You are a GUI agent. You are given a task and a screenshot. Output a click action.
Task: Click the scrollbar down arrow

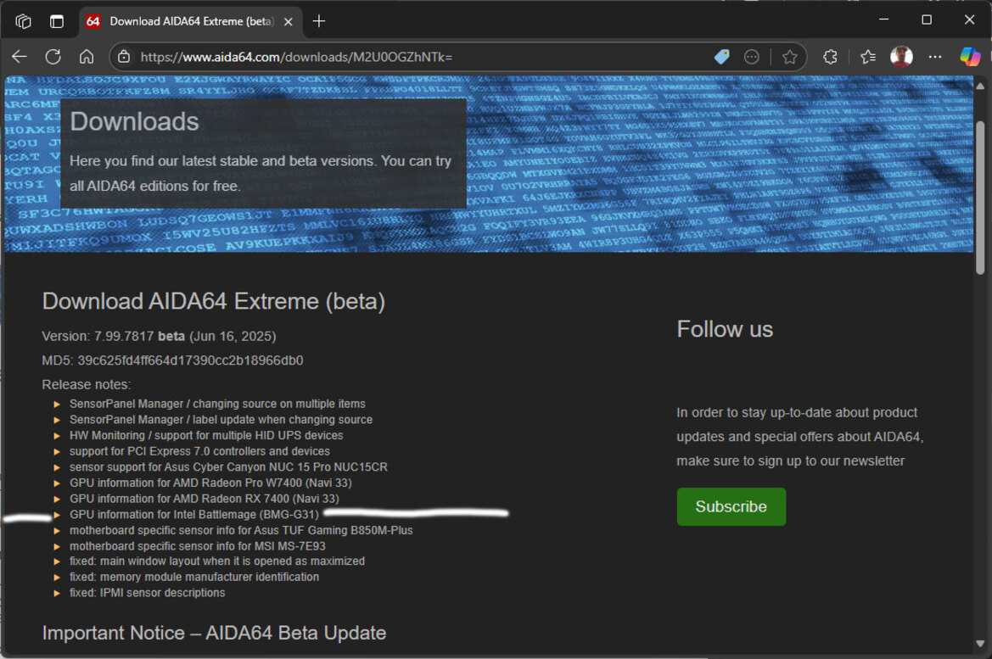tap(980, 644)
